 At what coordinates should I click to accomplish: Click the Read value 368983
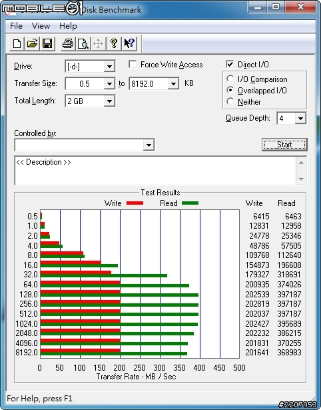click(x=290, y=353)
